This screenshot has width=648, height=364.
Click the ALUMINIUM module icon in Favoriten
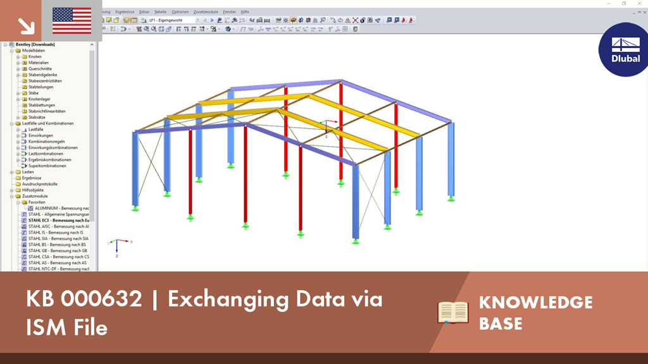point(30,209)
